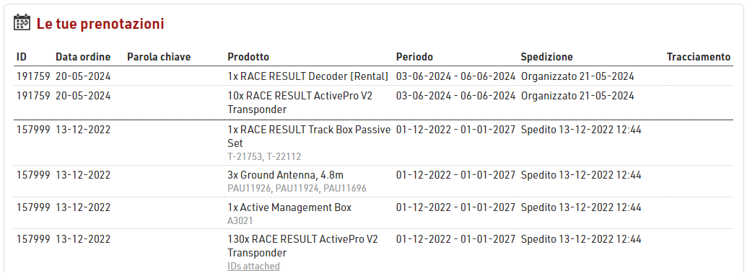Click the A3021 serial number
Image resolution: width=747 pixels, height=273 pixels.
point(240,220)
